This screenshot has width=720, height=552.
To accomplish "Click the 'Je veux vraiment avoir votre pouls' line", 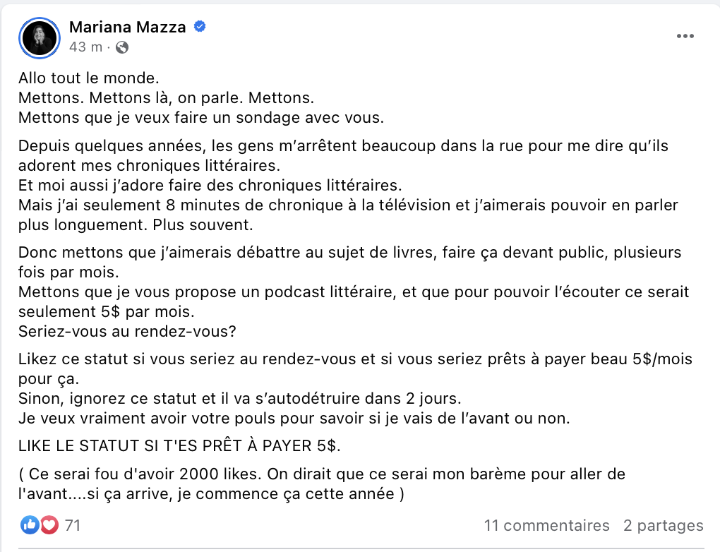I will 294,419.
